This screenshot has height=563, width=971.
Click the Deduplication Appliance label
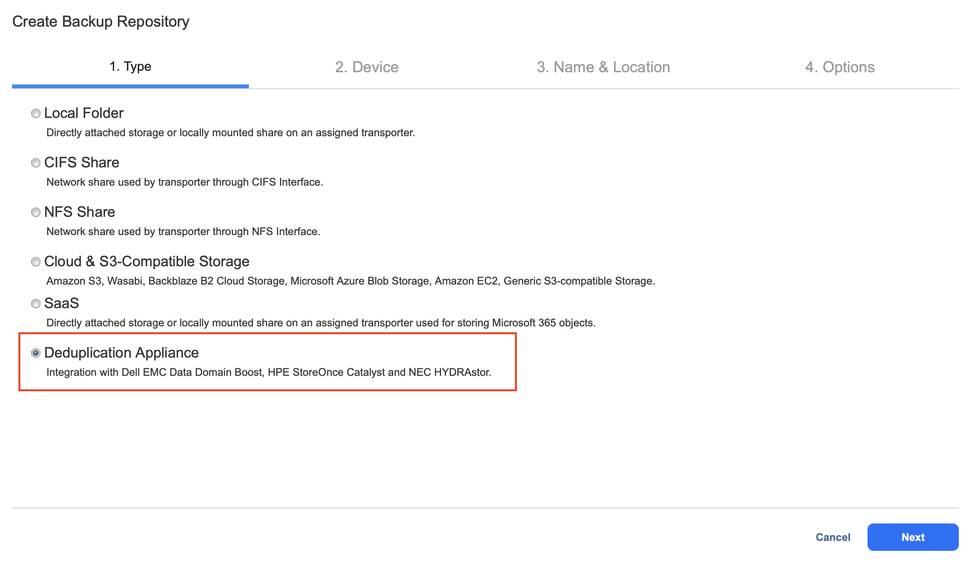tap(121, 353)
